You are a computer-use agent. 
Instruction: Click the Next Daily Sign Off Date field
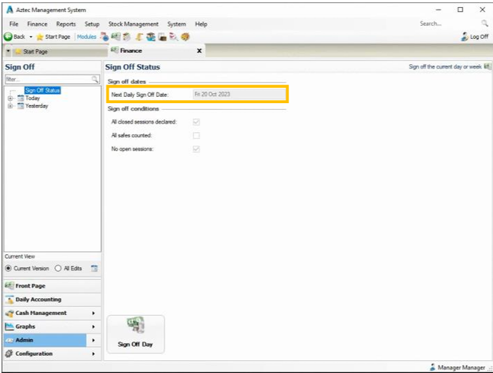(x=238, y=95)
